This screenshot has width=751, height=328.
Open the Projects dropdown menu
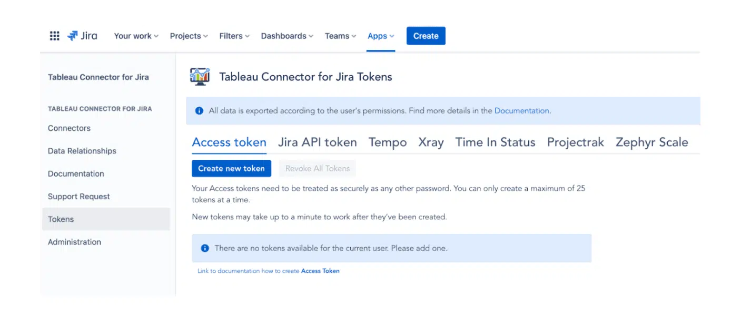(x=189, y=36)
